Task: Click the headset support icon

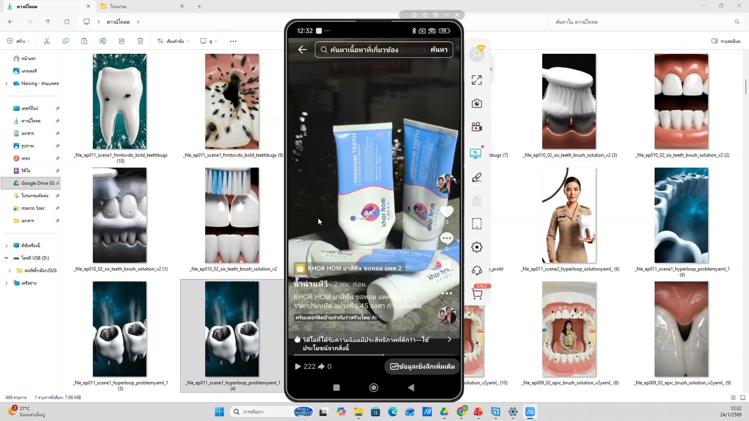Action: click(476, 271)
